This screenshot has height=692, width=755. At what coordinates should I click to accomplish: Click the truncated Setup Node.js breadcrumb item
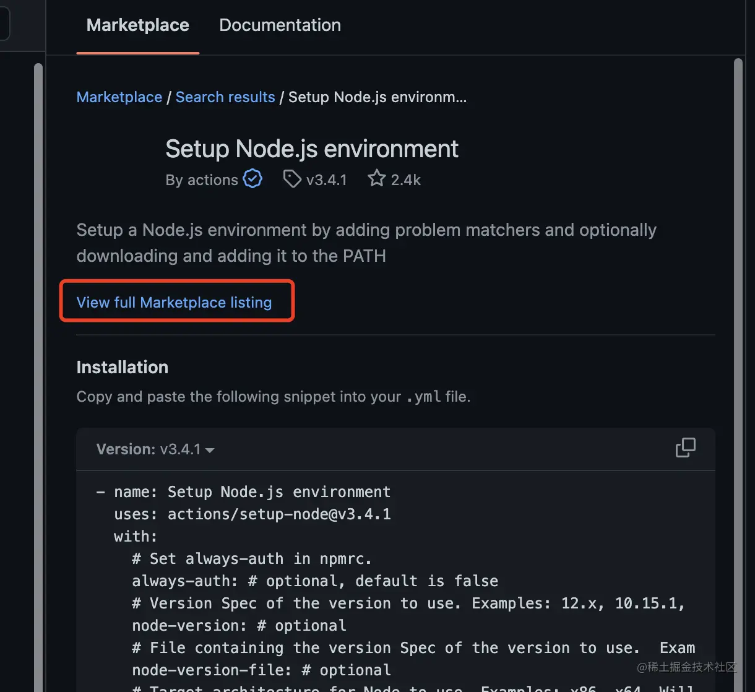pyautogui.click(x=377, y=97)
